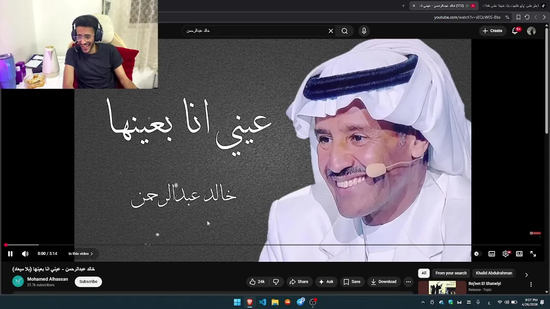Open Visual Studio Code from the taskbar
This screenshot has width=550, height=309.
coord(263,302)
